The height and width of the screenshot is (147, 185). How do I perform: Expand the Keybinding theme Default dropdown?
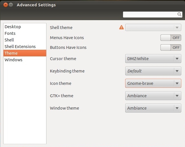pyautogui.click(x=153, y=71)
